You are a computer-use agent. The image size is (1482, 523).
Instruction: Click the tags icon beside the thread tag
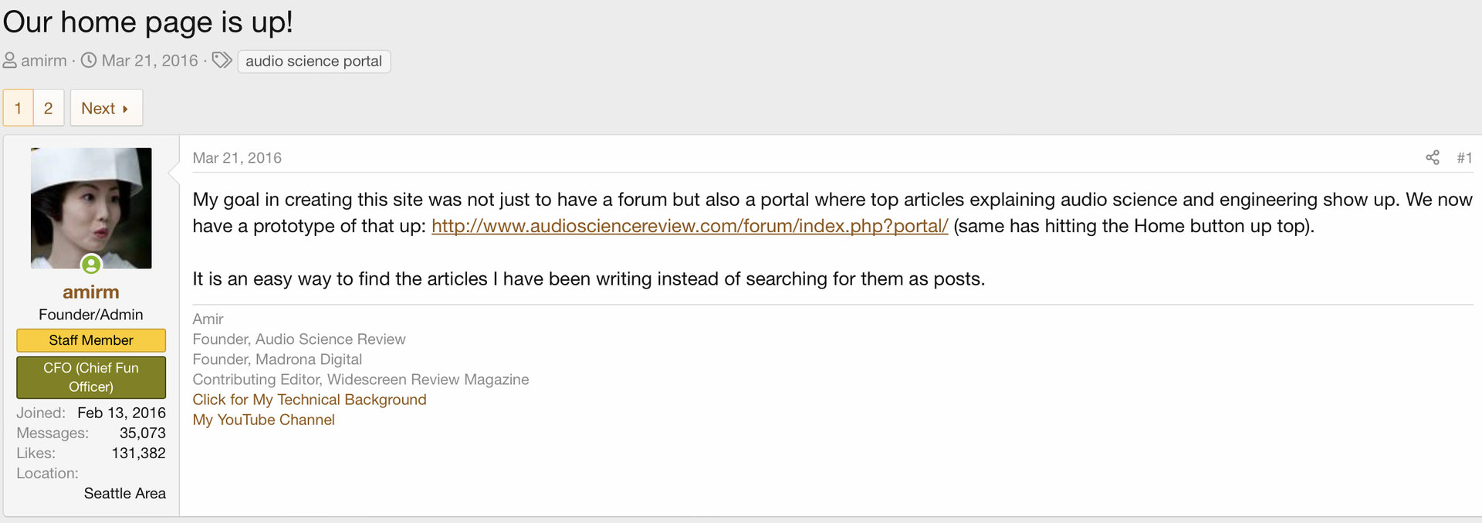222,60
